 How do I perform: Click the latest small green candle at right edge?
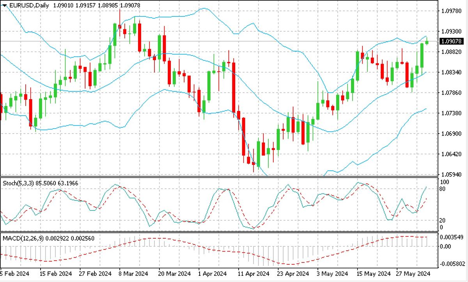click(427, 42)
